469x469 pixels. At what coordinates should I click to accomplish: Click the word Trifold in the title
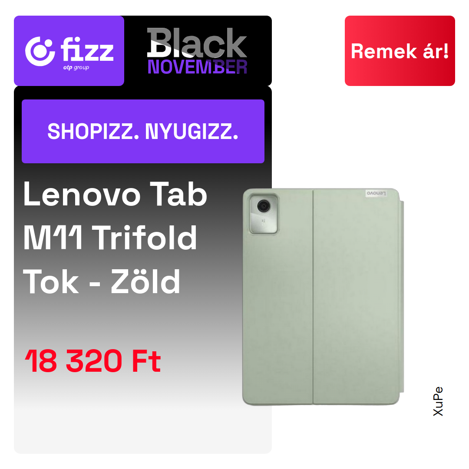click(x=145, y=238)
